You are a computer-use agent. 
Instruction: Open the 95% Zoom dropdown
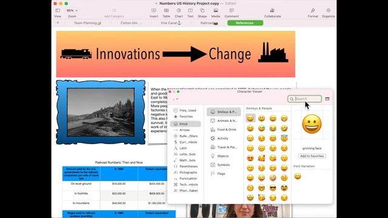click(72, 11)
